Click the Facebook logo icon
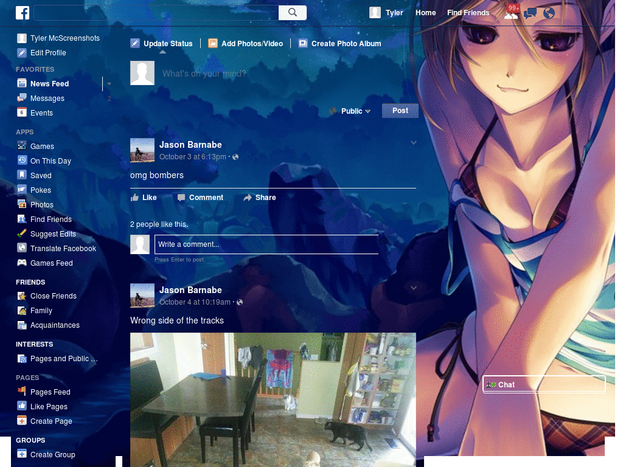Image resolution: width=623 pixels, height=467 pixels. point(23,13)
